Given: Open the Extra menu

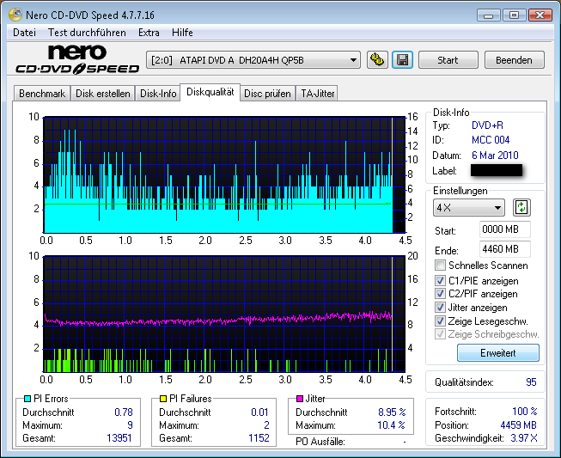Looking at the screenshot, I should point(149,33).
